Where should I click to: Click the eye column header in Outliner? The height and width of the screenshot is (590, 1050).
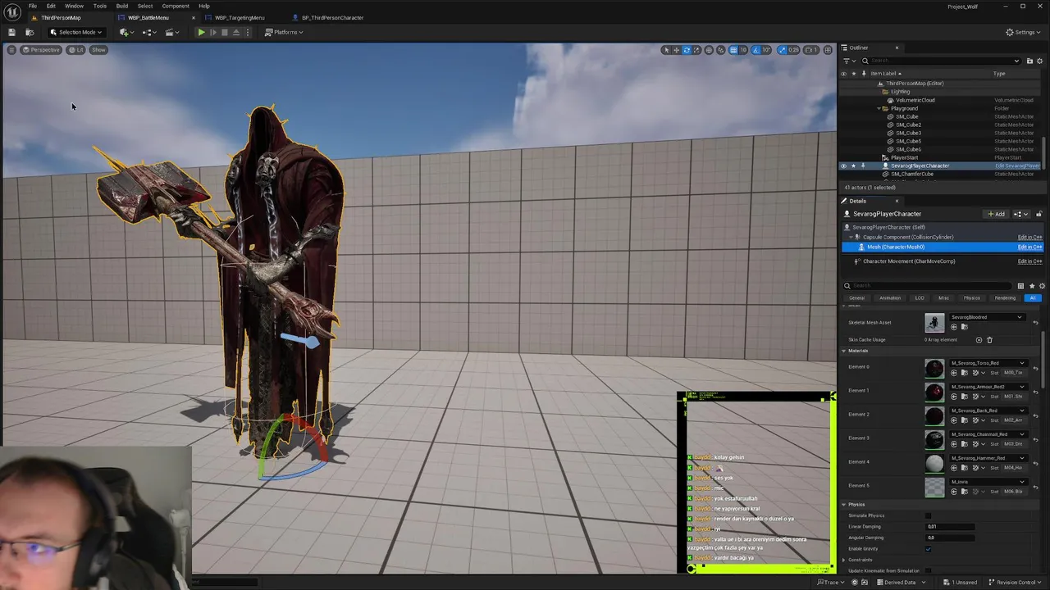843,74
